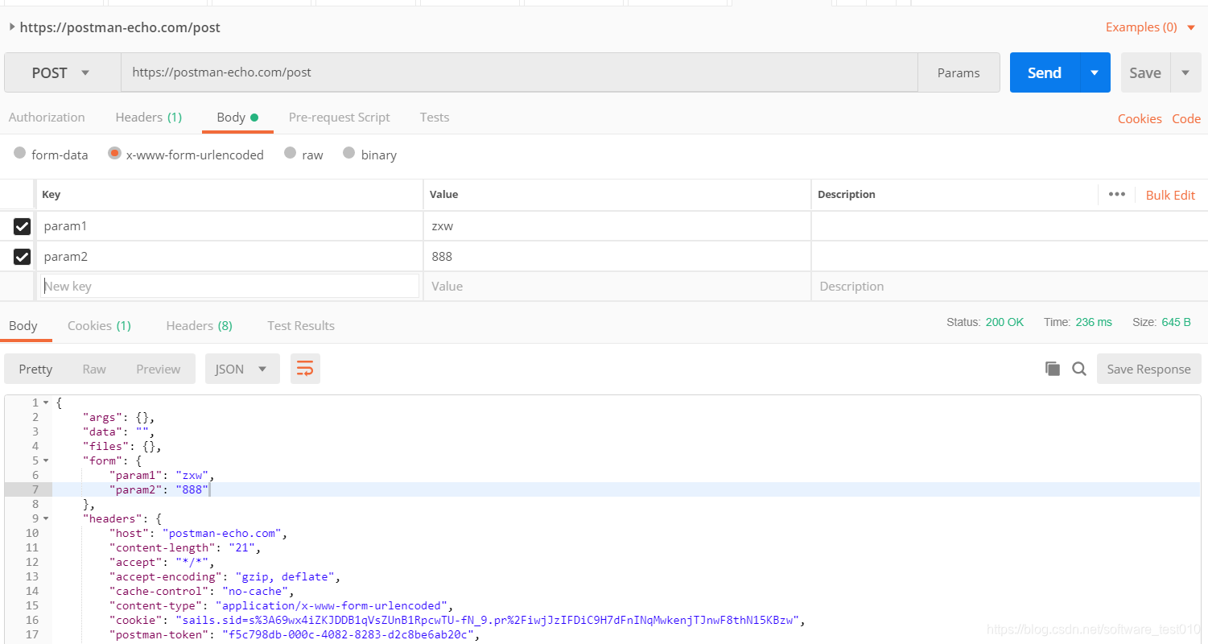Switch response view to Preview

pos(158,369)
